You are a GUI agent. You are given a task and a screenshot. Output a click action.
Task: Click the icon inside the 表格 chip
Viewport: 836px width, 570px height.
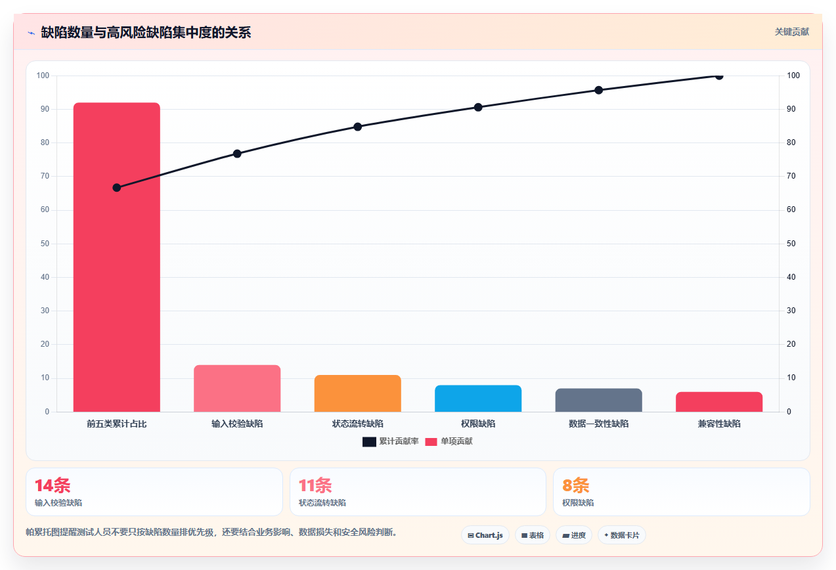pyautogui.click(x=524, y=536)
